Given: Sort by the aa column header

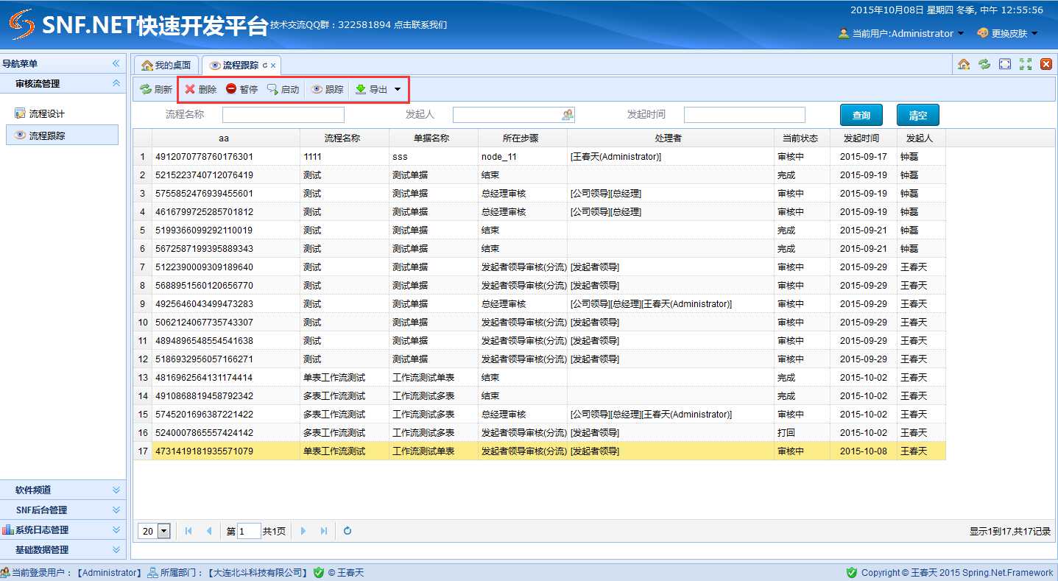Looking at the screenshot, I should pyautogui.click(x=225, y=138).
